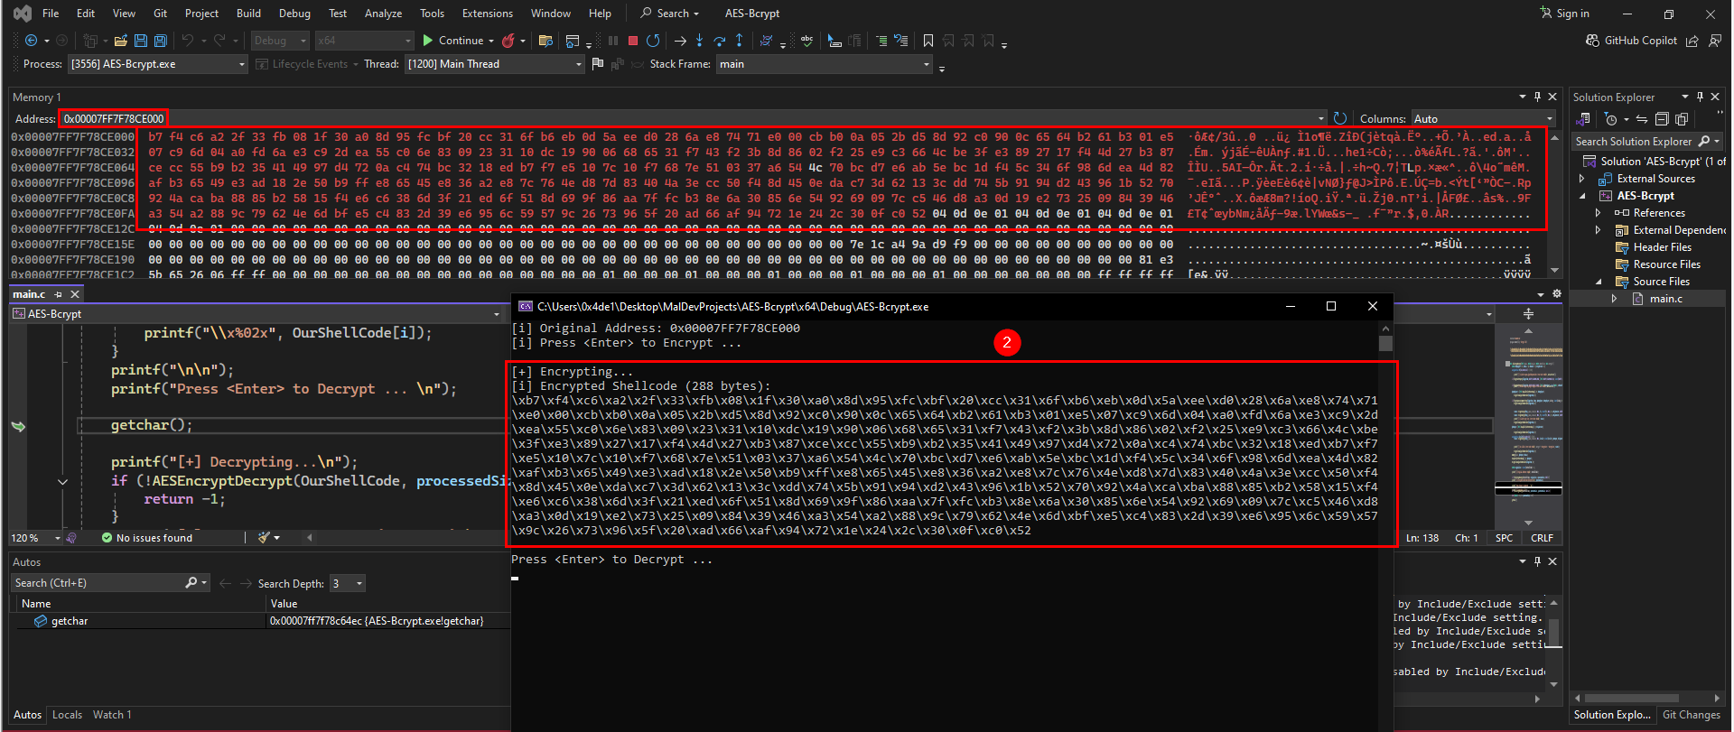Open GitHub Copilot

pos(1632,41)
